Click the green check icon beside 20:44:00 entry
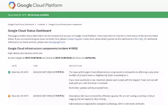168x105 pixels. [9, 72]
